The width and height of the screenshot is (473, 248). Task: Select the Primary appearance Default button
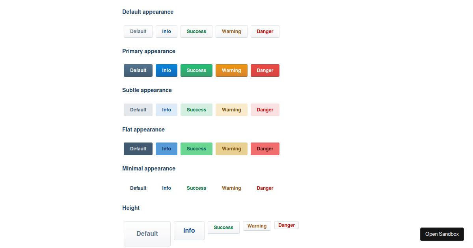point(138,70)
